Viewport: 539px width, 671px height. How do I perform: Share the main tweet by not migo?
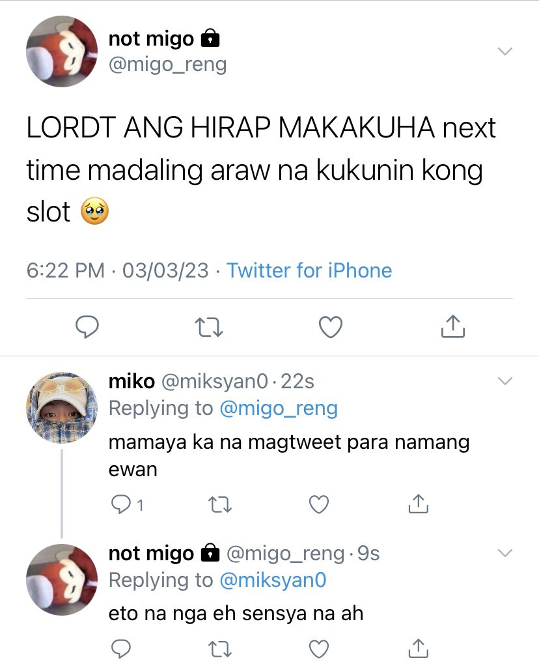[x=452, y=326]
